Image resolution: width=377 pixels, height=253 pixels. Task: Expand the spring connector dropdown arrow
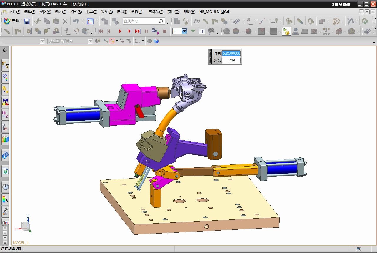click(243, 21)
